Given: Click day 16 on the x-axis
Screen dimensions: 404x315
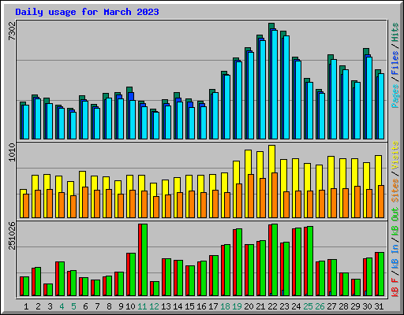Looking at the screenshot, I should (201, 306).
